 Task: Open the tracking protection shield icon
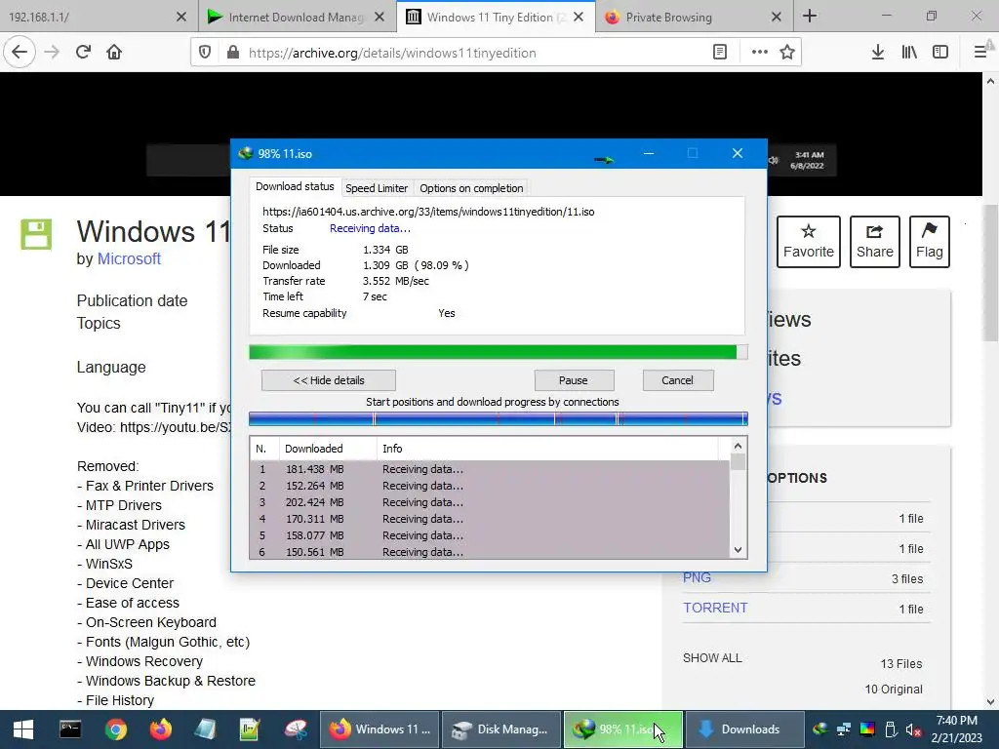tap(205, 53)
